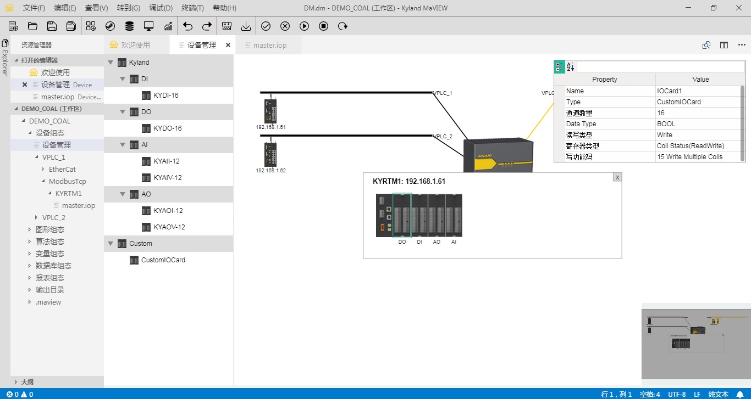Expand the 图形组态 folder
The height and width of the screenshot is (399, 751).
[30, 229]
